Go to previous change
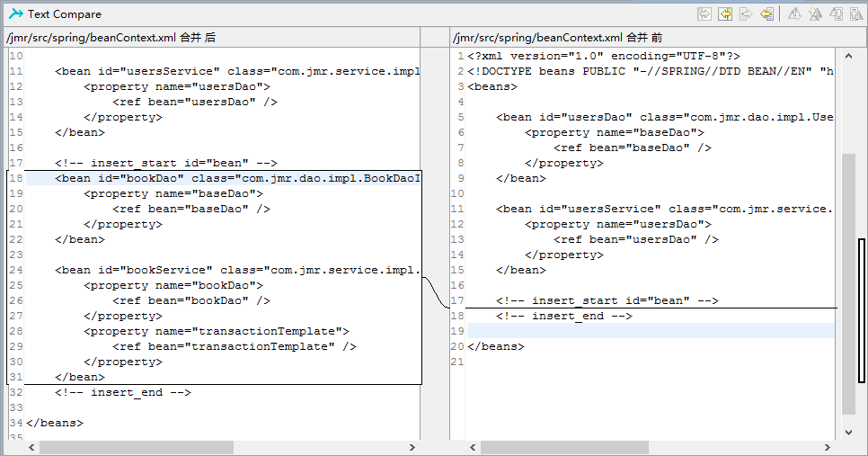The height and width of the screenshot is (456, 868). (855, 13)
